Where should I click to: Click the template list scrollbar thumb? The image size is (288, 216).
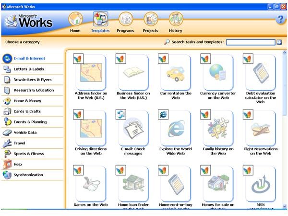pos(285,85)
